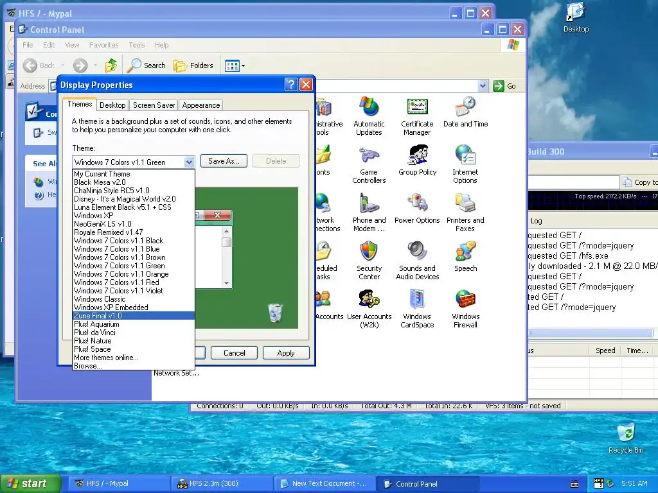Select Windows Classic theme
Image resolution: width=658 pixels, height=493 pixels.
(134, 299)
